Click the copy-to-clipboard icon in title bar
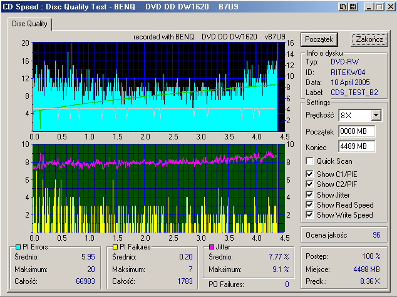This screenshot has height=297, width=397. 343,7
